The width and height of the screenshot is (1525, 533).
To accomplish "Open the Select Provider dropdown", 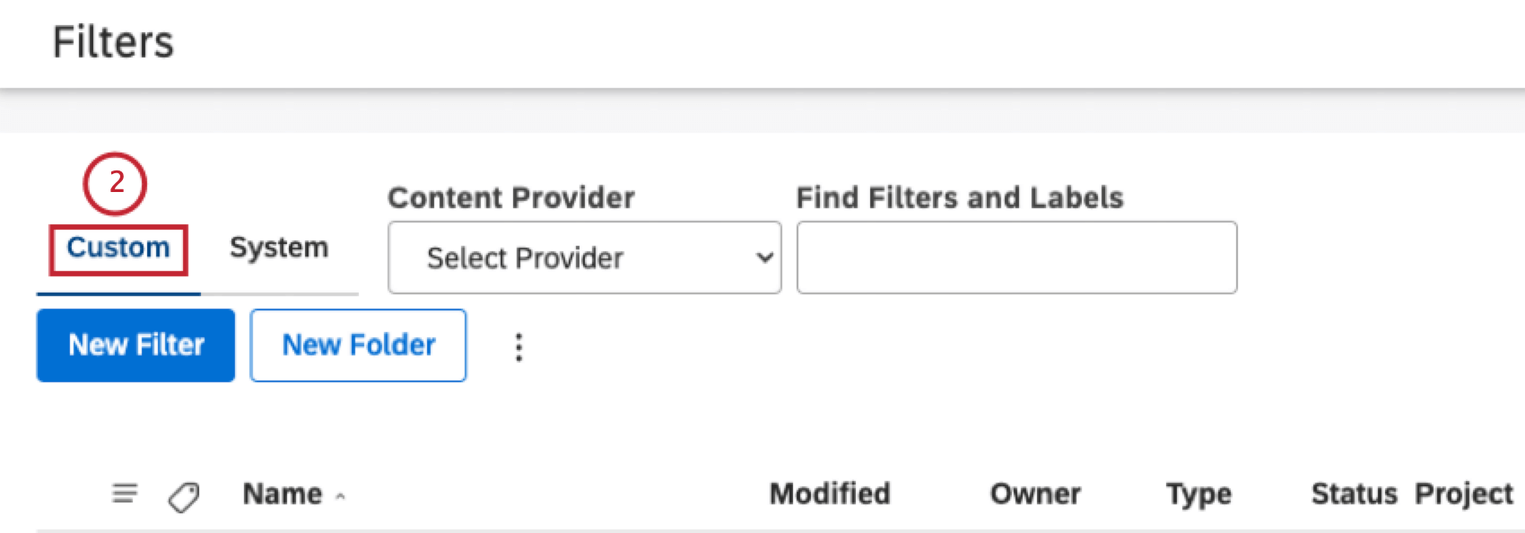I will click(583, 258).
